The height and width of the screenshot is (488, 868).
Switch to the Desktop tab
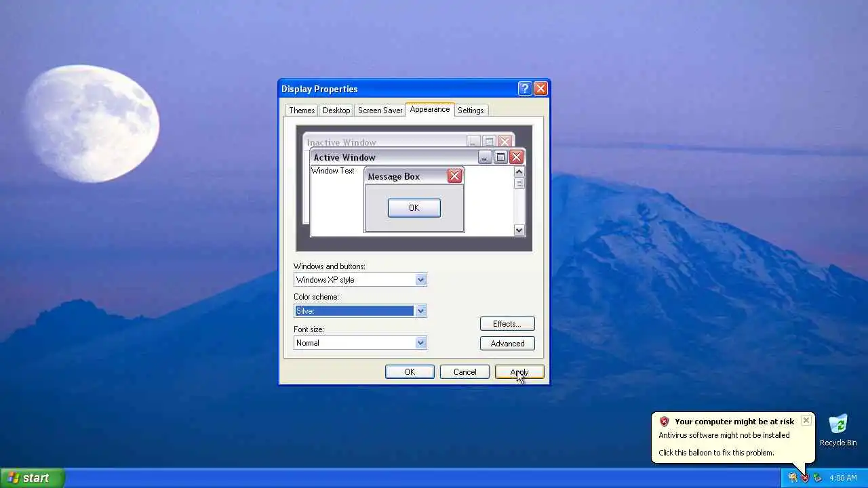[336, 110]
